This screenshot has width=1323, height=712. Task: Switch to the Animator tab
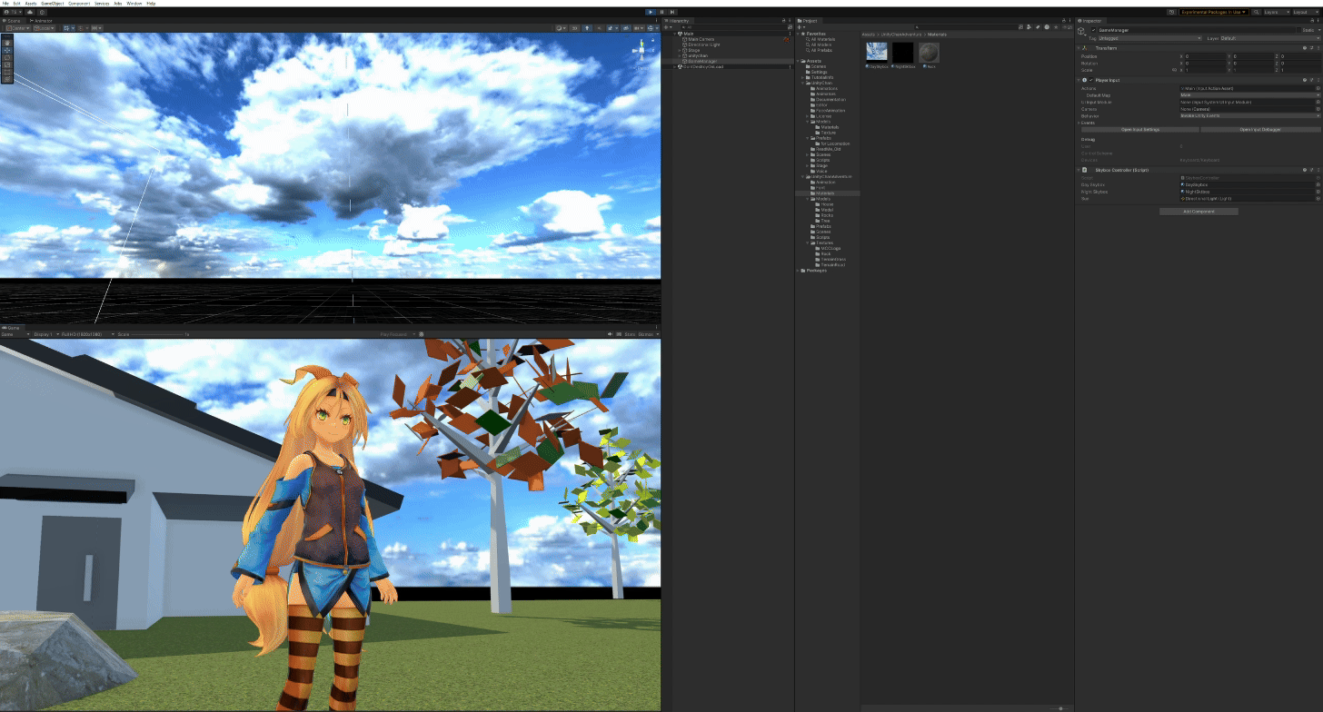click(x=43, y=20)
